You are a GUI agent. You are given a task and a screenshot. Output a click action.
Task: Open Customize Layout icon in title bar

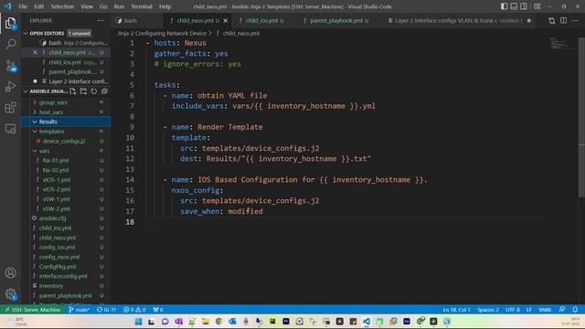pyautogui.click(x=537, y=6)
